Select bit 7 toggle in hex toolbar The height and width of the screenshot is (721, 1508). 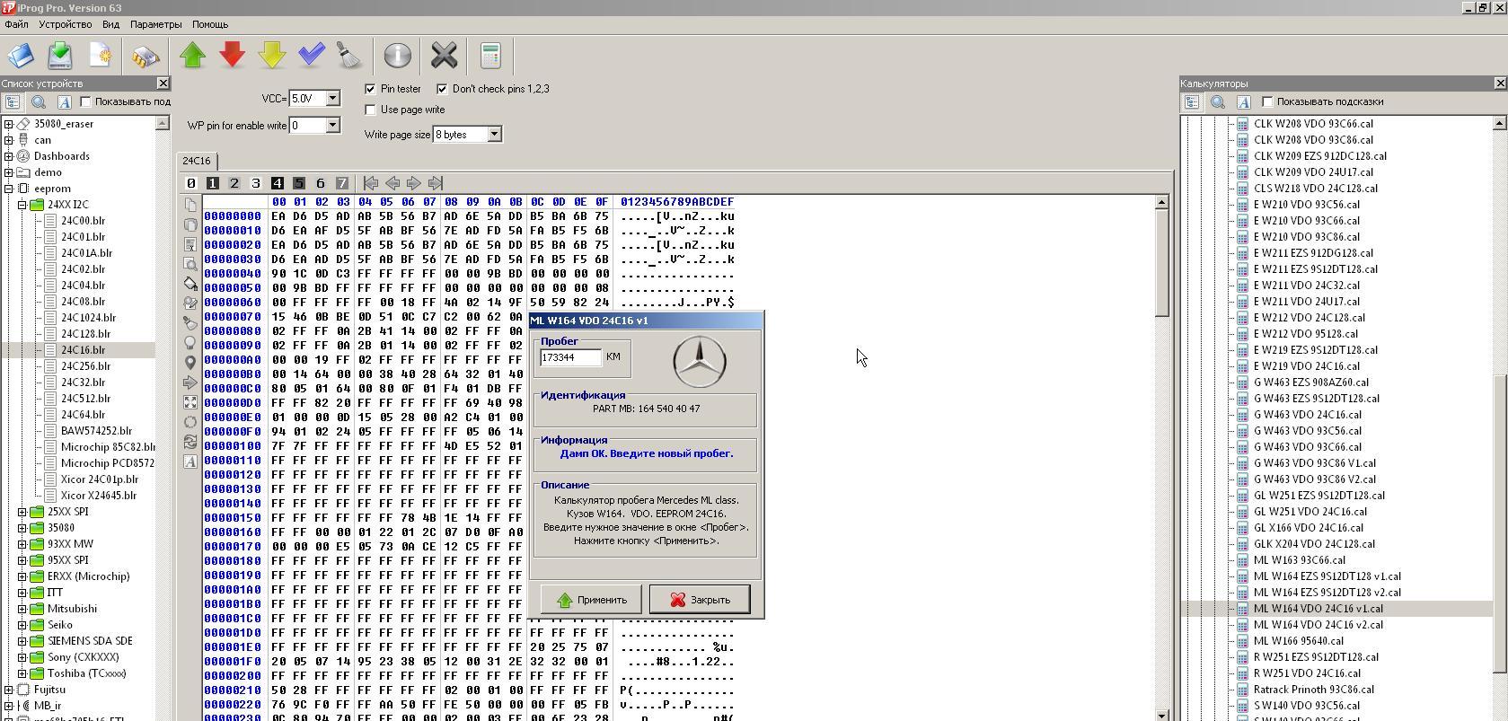click(342, 183)
